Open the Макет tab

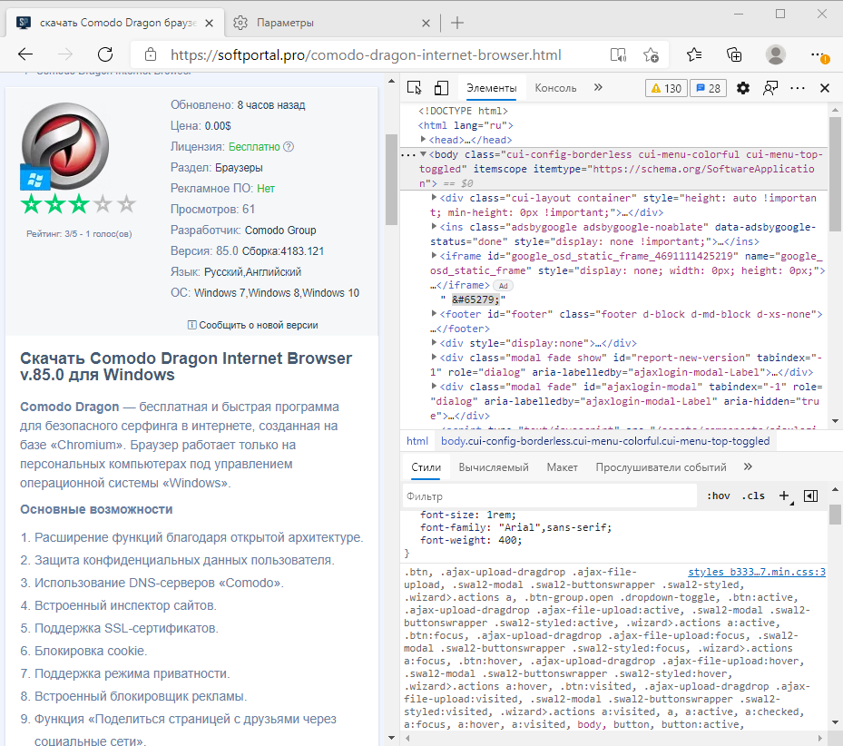[563, 467]
